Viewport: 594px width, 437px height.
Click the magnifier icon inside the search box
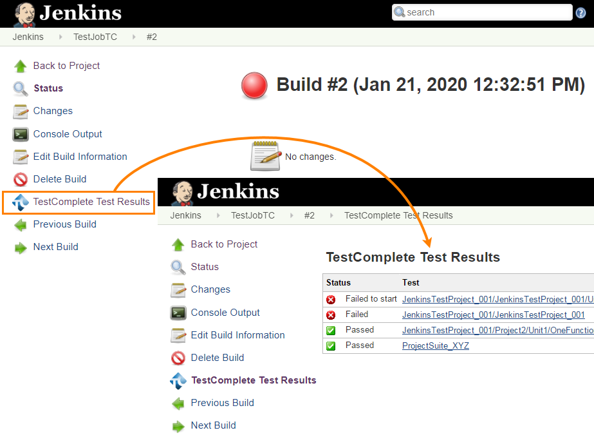click(x=399, y=12)
